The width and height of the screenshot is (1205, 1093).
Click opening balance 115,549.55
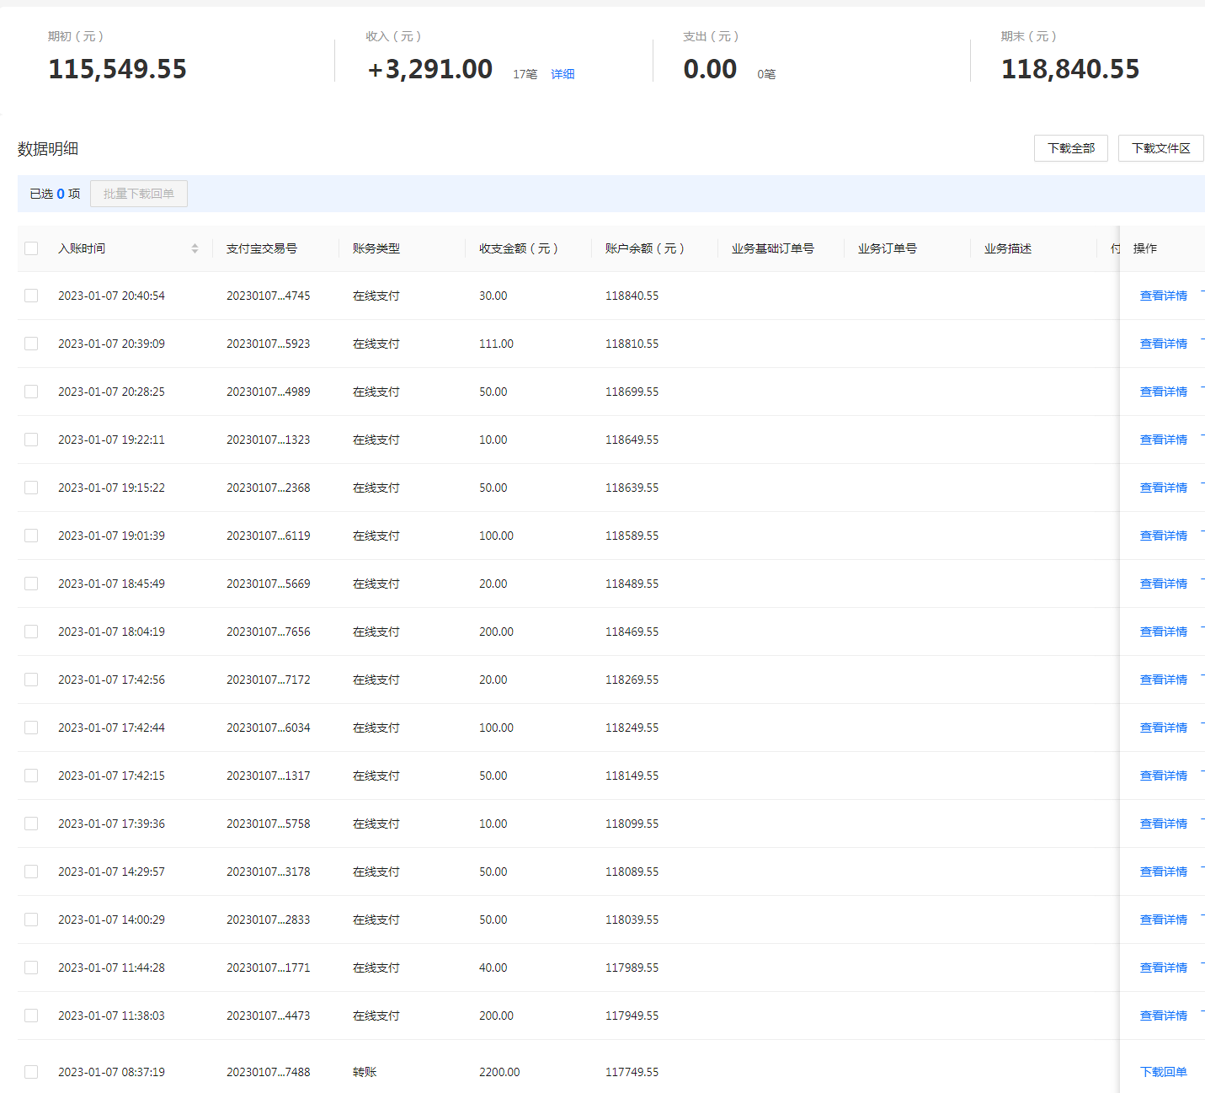click(117, 69)
